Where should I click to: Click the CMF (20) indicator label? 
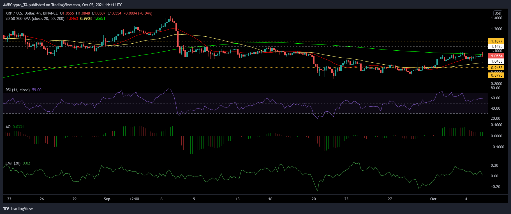coord(13,163)
